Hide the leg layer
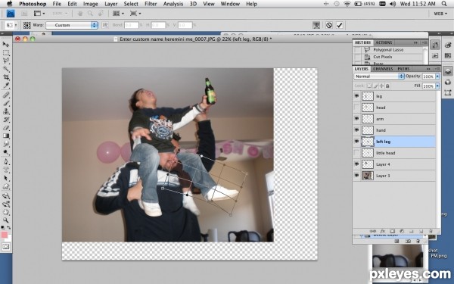 tap(356, 96)
